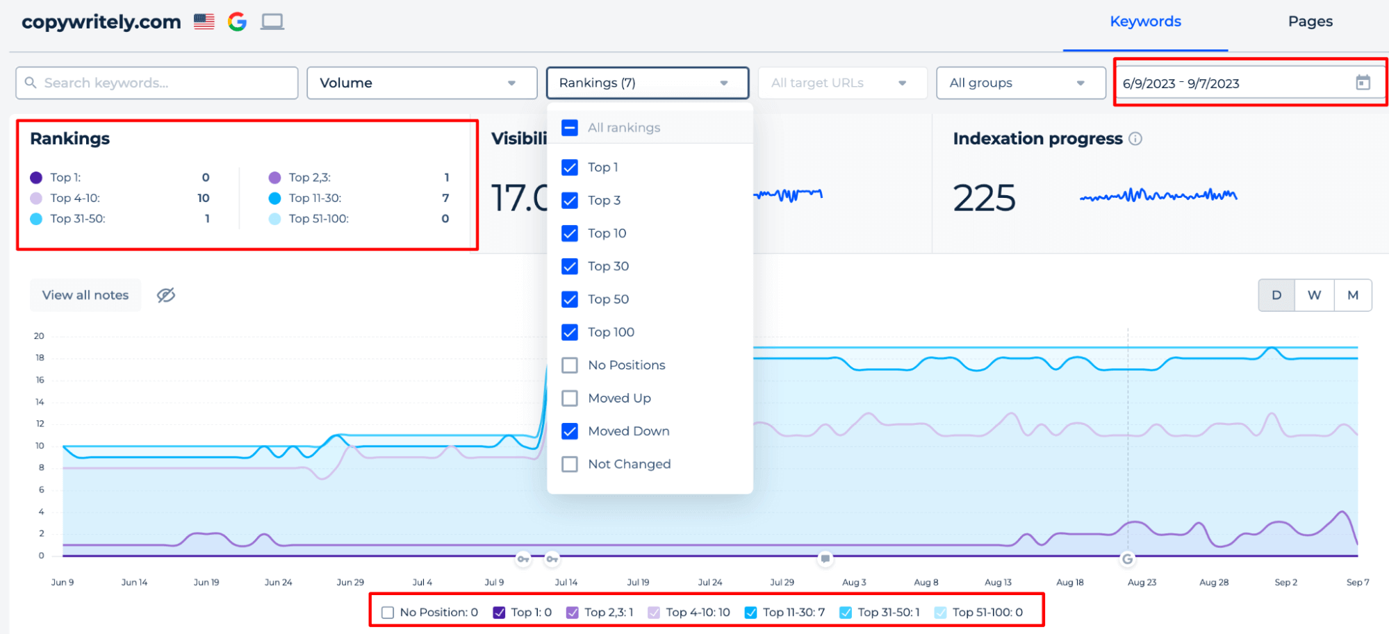This screenshot has height=634, width=1389.
Task: Collapse the Rankings (7) dropdown
Action: (648, 83)
